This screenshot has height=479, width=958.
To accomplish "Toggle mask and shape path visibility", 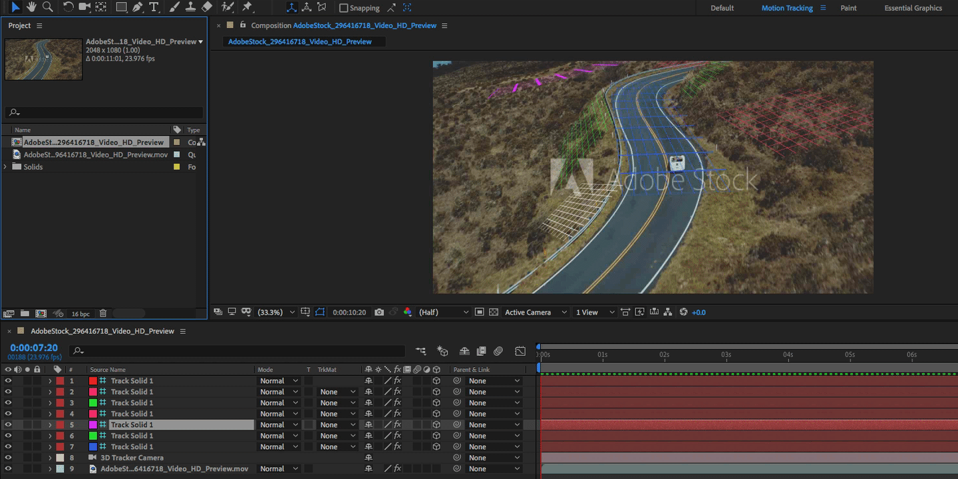I will [320, 312].
